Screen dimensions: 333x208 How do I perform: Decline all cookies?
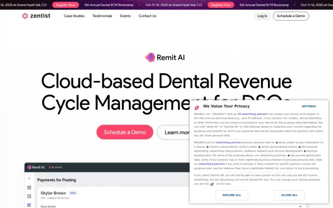(x=231, y=195)
